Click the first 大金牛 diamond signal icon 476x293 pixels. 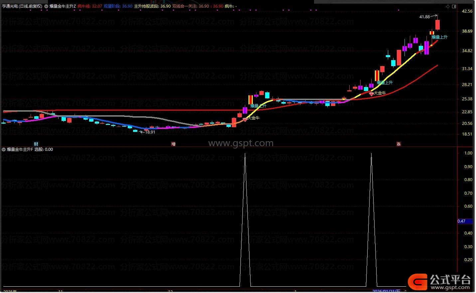click(245, 119)
